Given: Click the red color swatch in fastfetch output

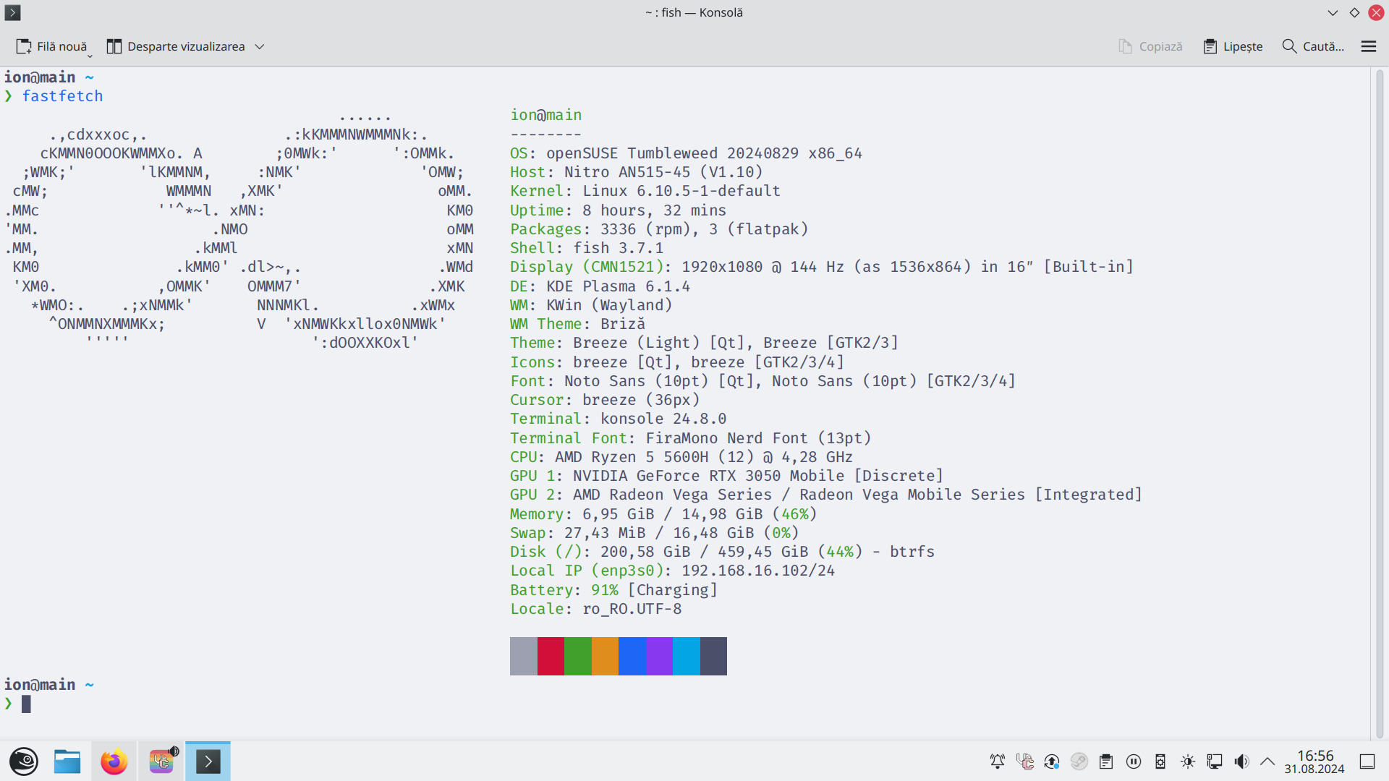Looking at the screenshot, I should [x=551, y=656].
